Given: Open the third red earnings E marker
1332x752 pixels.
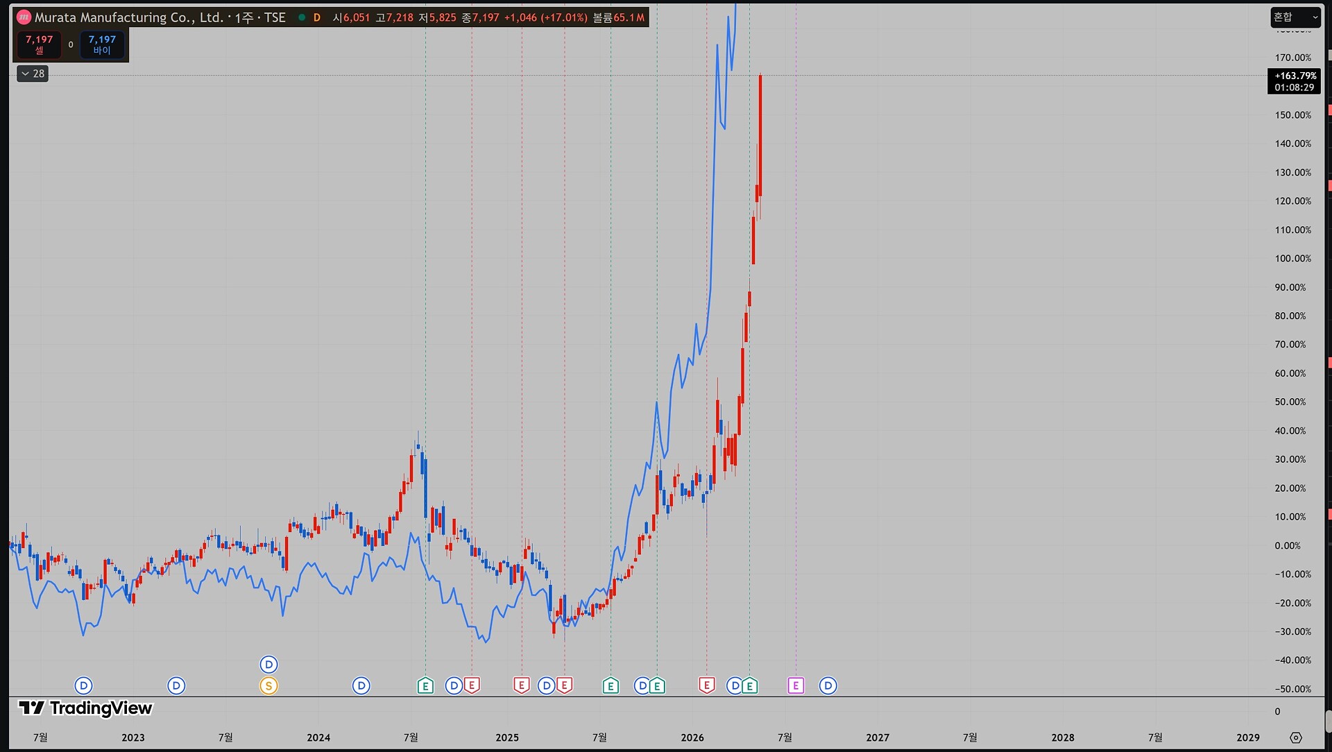Looking at the screenshot, I should pos(565,686).
